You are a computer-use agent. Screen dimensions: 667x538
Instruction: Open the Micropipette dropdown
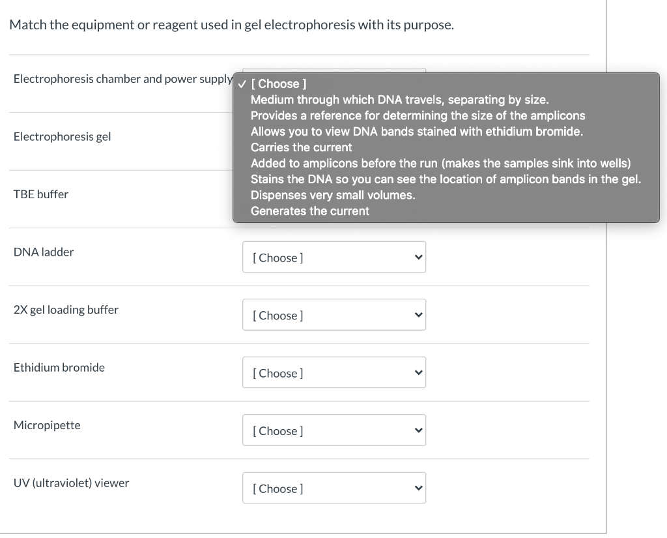[334, 430]
